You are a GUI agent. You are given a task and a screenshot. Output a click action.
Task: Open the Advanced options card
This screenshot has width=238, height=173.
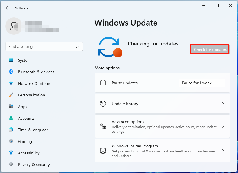[162, 126]
